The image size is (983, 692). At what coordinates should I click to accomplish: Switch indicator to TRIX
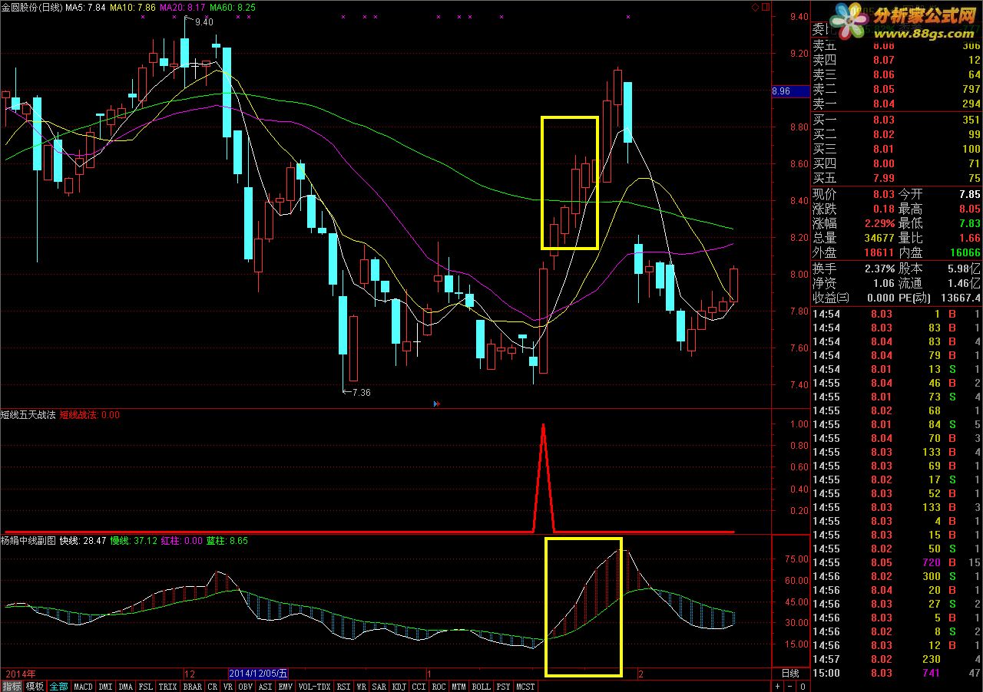coord(168,687)
